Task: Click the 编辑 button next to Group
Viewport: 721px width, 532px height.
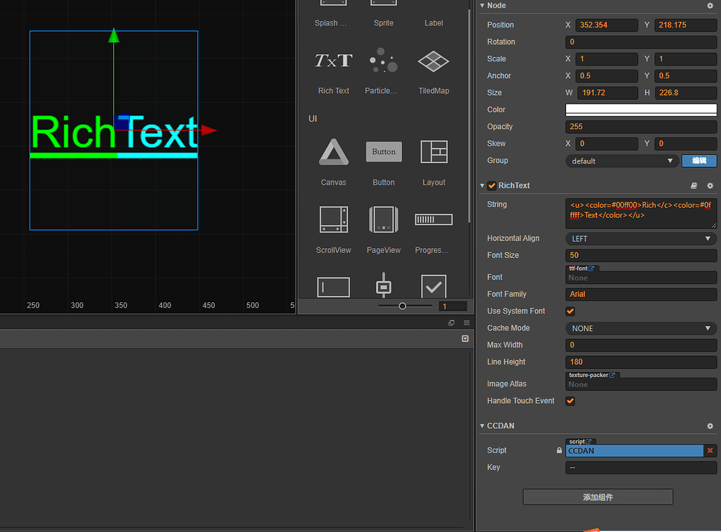Action: [698, 161]
